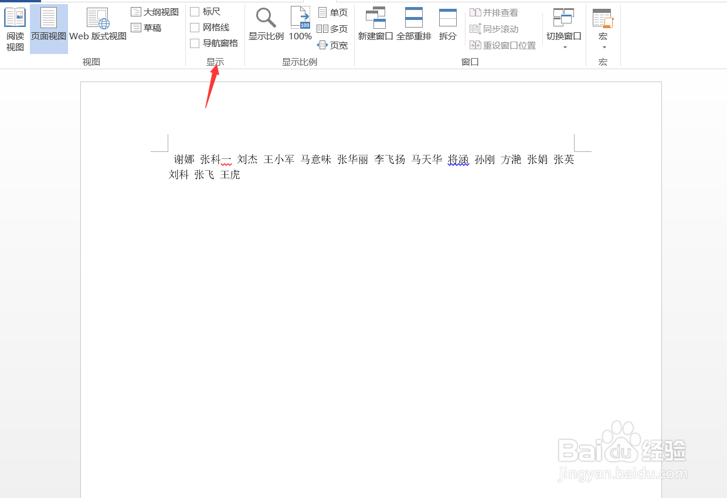This screenshot has height=498, width=727.
Task: Click the 显示比例 zoom magnifier icon
Action: pyautogui.click(x=266, y=18)
